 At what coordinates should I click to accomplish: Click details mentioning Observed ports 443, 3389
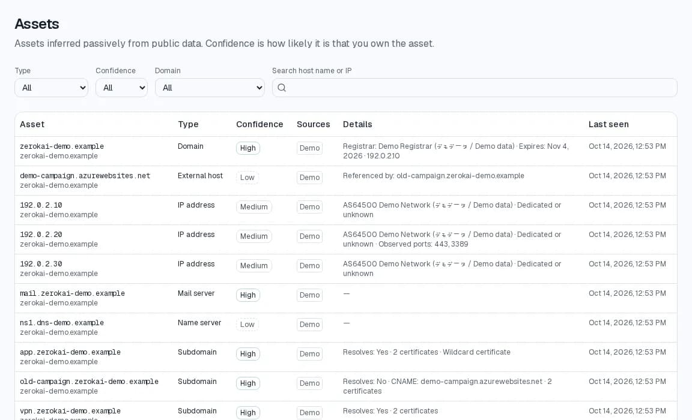[452, 239]
